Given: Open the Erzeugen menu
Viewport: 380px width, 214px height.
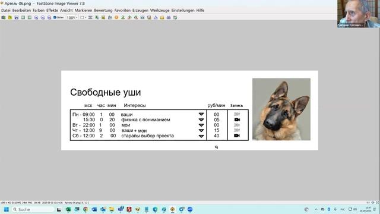Looking at the screenshot, I should [x=140, y=11].
